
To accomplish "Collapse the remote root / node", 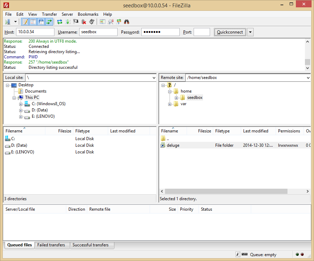I will pyautogui.click(x=163, y=85).
